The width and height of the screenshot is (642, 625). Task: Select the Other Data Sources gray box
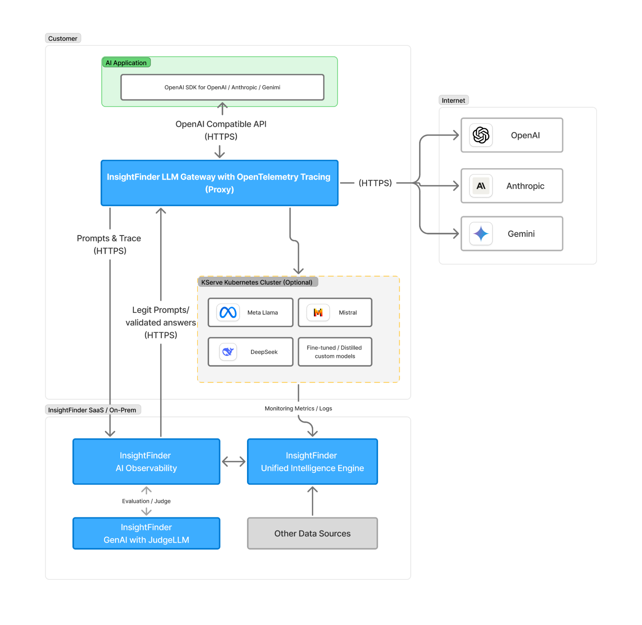[312, 534]
